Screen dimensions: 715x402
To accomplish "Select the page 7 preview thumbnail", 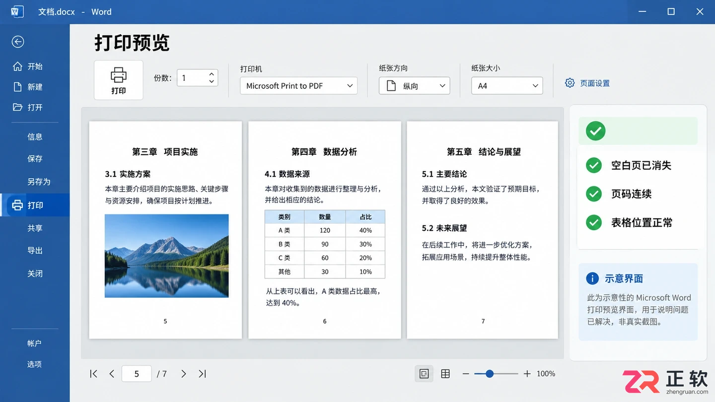I will pyautogui.click(x=483, y=230).
